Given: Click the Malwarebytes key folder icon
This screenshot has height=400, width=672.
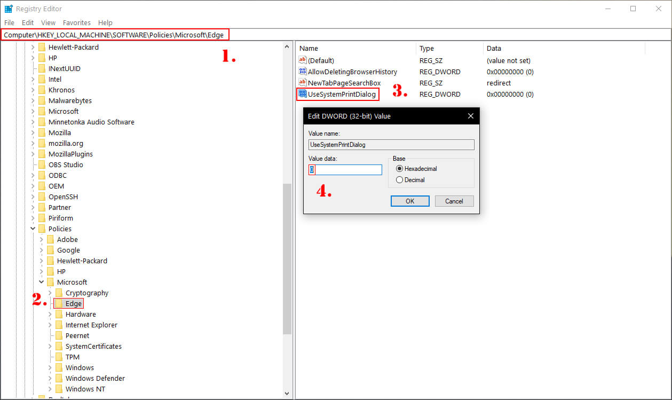Looking at the screenshot, I should tap(42, 100).
